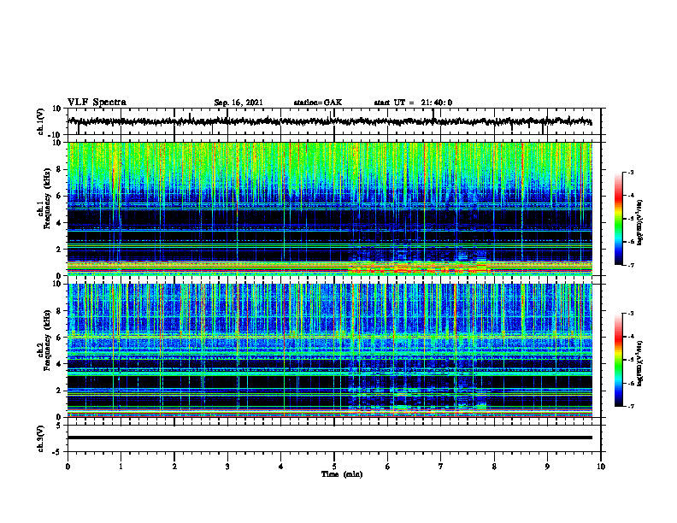Click time-axis tick label 4

click(281, 467)
